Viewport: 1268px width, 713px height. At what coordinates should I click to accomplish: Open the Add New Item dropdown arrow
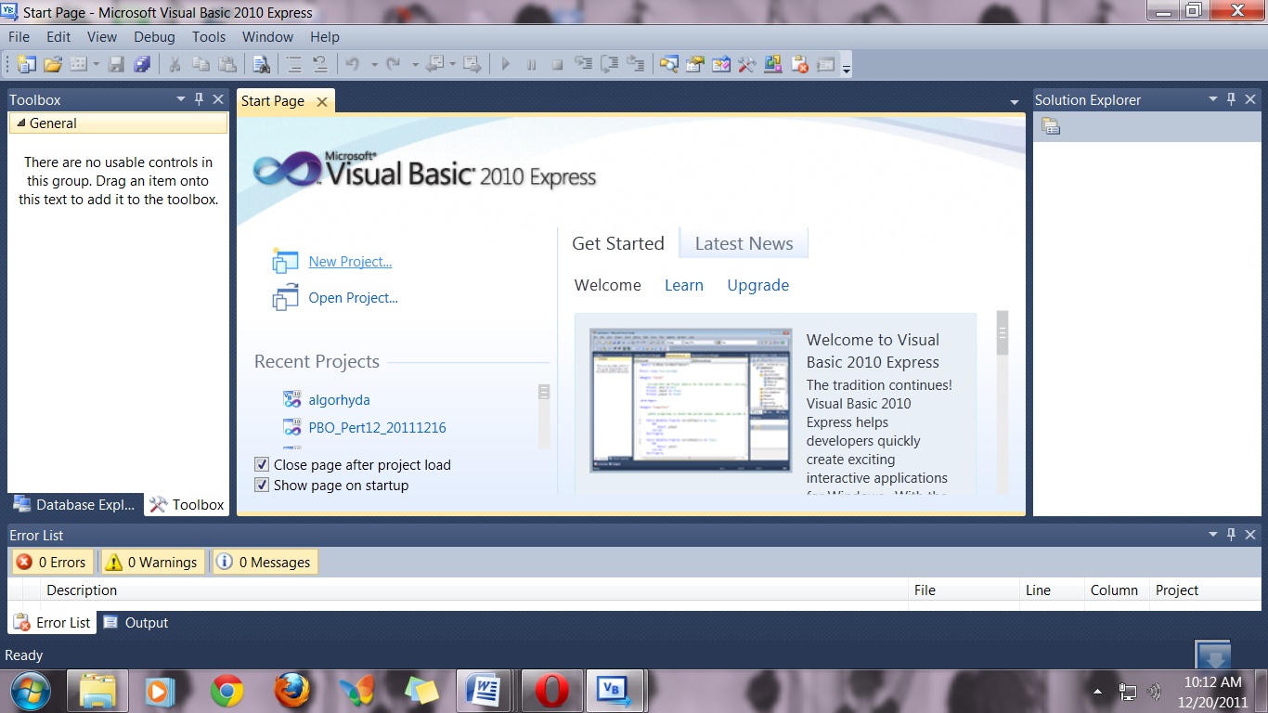coord(96,64)
